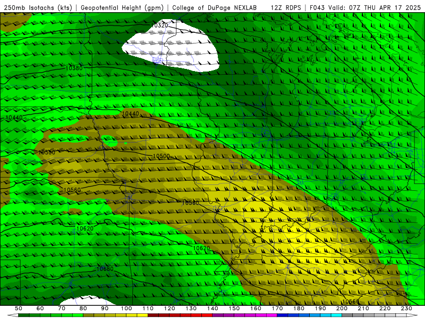Viewport: 425px width, 318px height.
Task: Select the 170 value on the color scale
Action: coord(277,308)
